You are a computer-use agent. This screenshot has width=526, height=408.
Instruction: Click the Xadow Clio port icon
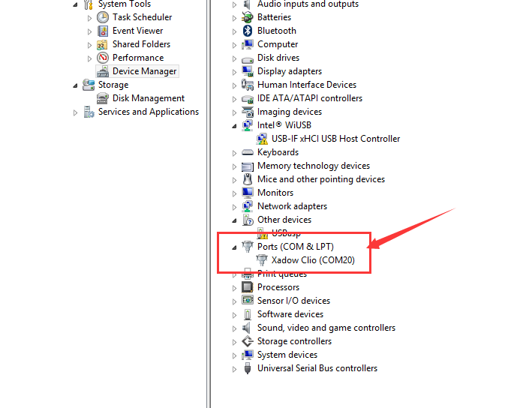(x=262, y=260)
